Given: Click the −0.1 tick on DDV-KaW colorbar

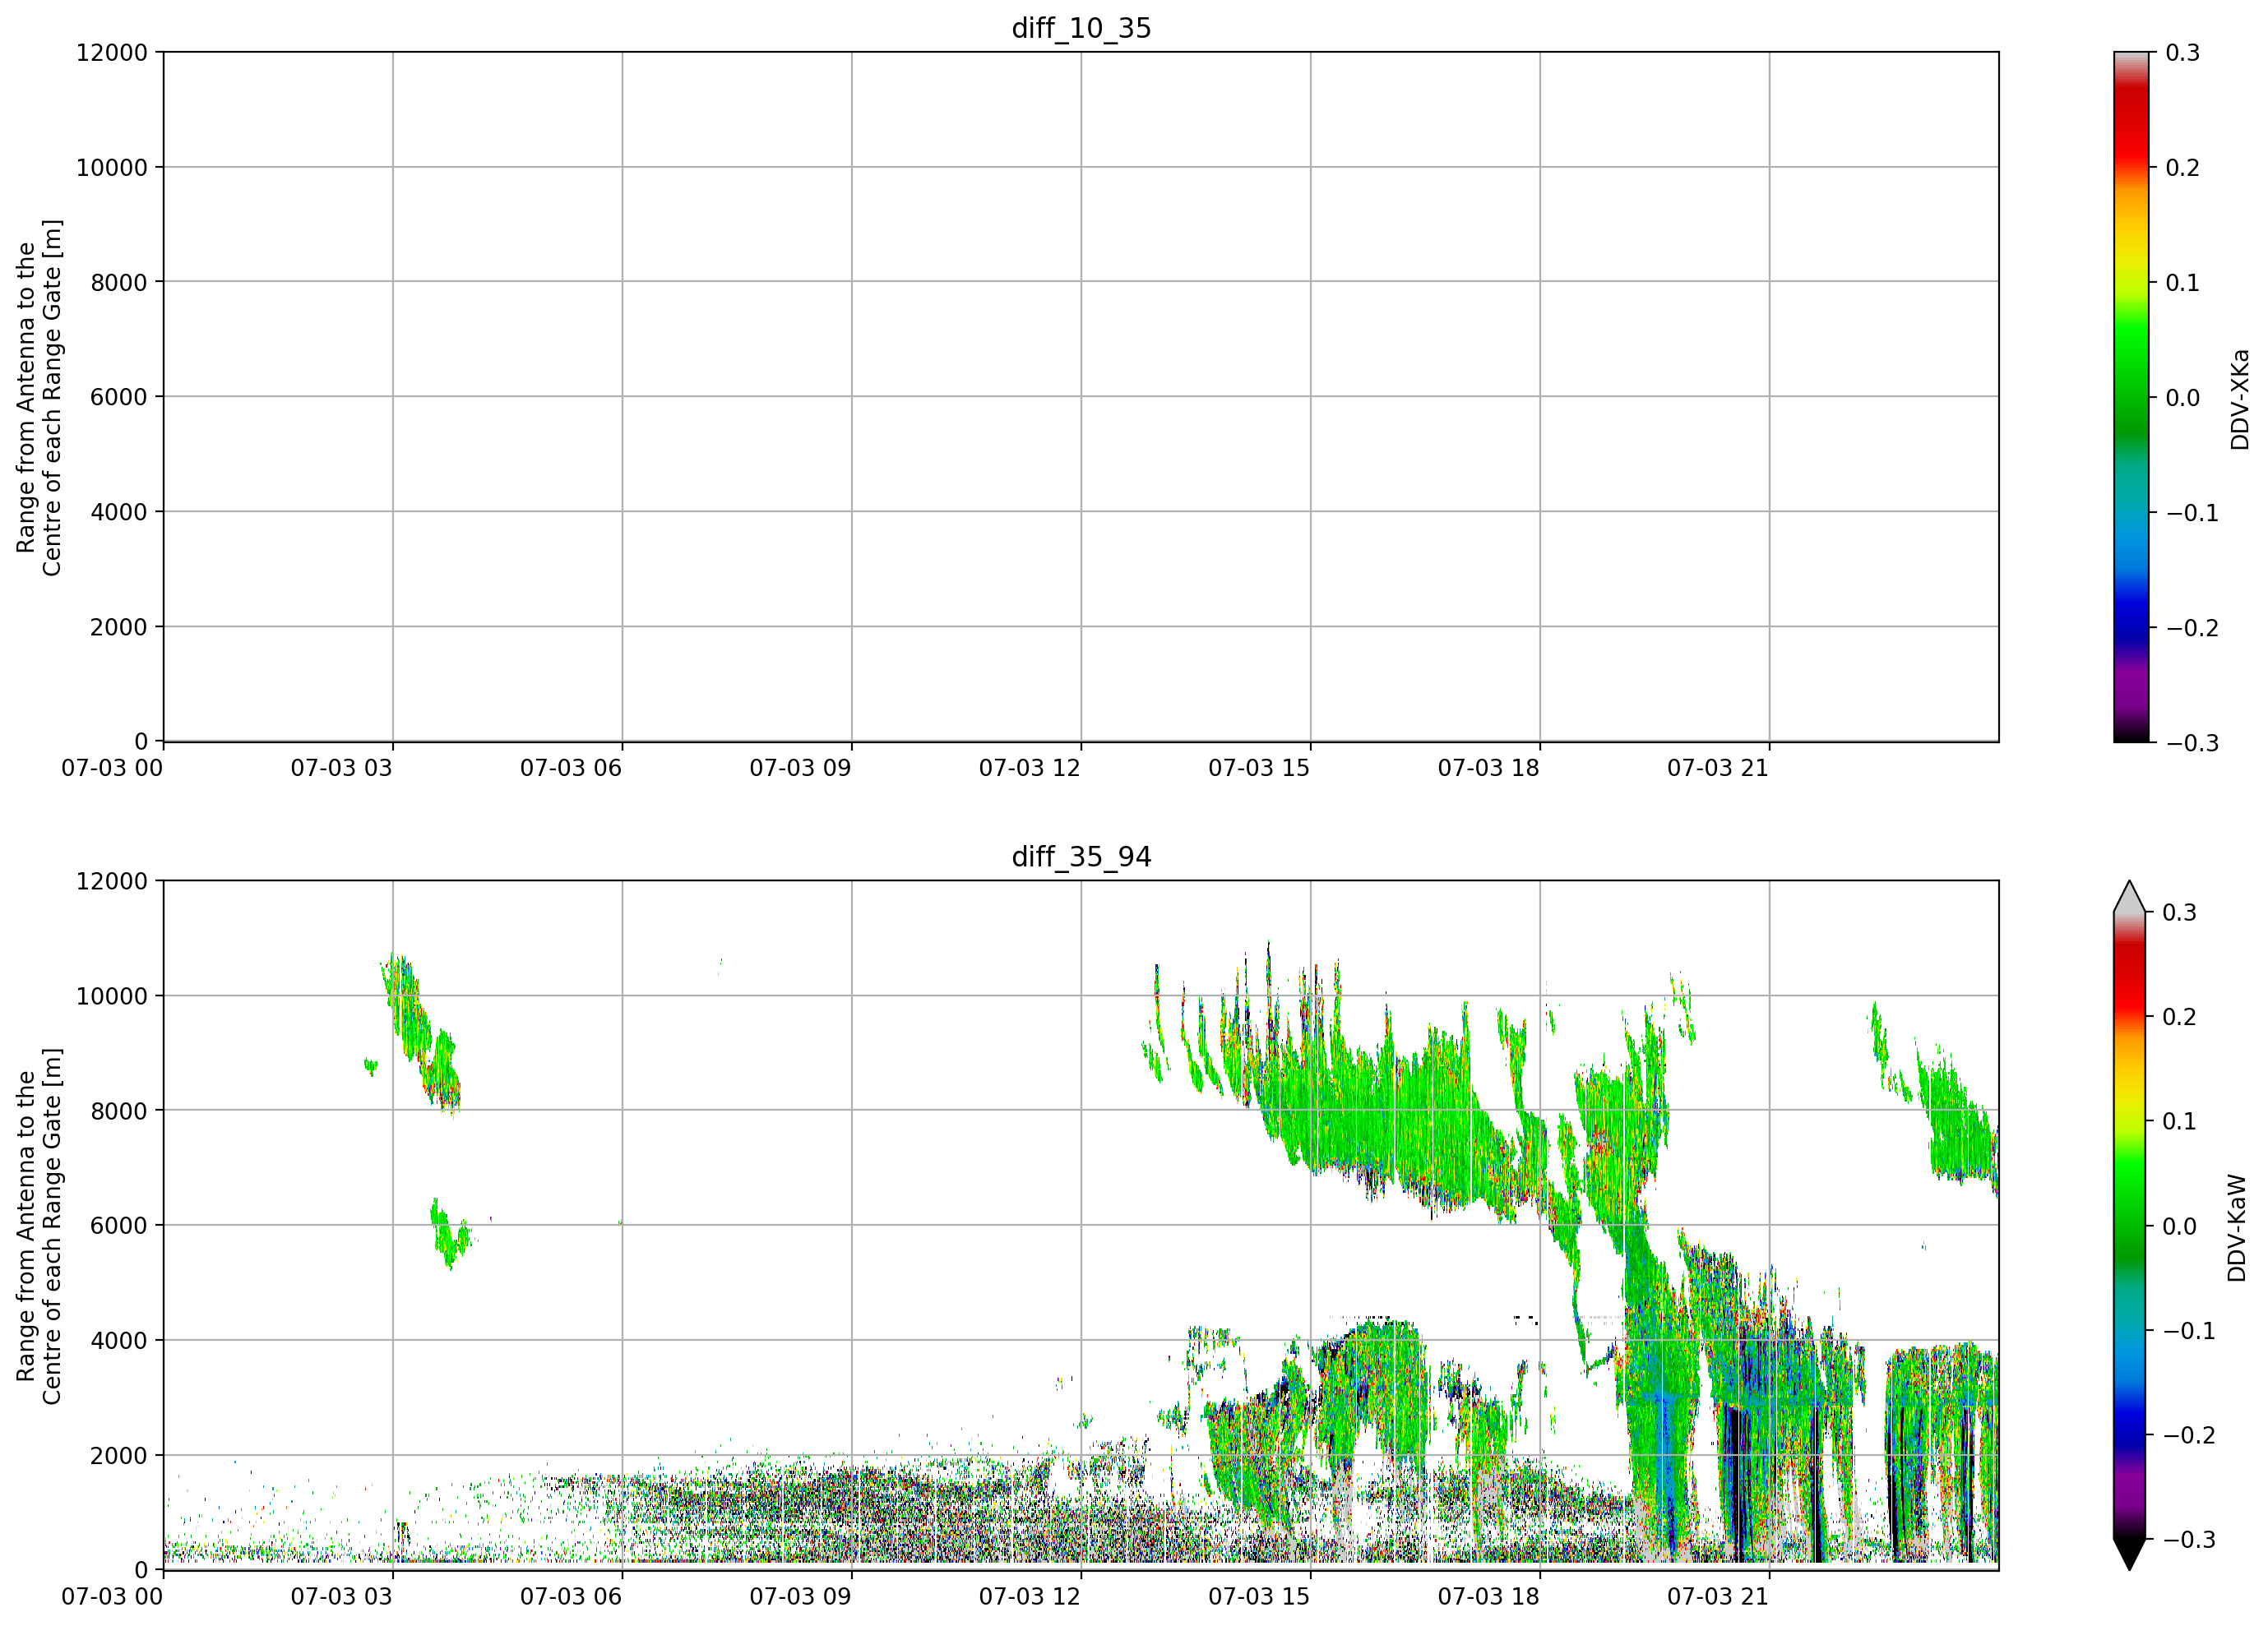Looking at the screenshot, I should coord(2190,1330).
